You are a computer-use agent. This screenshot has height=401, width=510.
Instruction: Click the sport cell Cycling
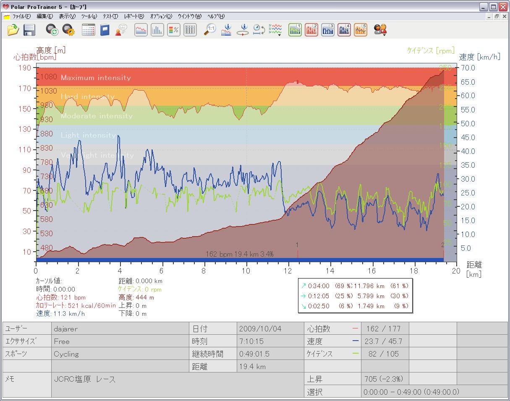tap(120, 354)
